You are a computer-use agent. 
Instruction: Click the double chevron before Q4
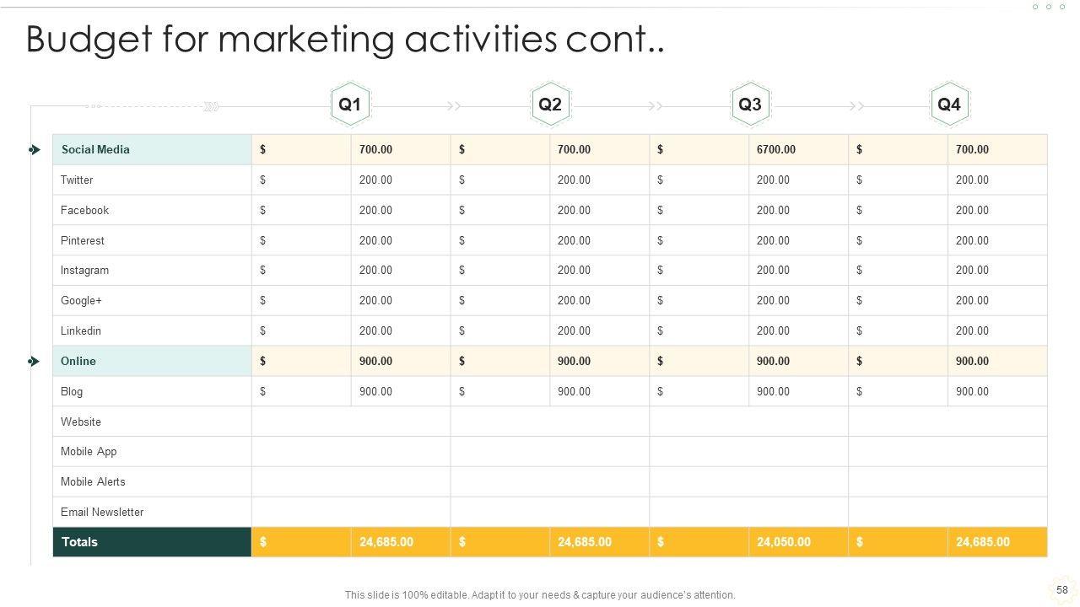pyautogui.click(x=856, y=106)
